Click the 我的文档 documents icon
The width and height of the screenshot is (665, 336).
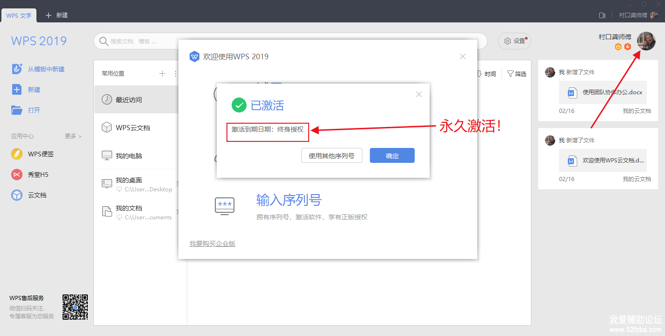[x=107, y=211]
